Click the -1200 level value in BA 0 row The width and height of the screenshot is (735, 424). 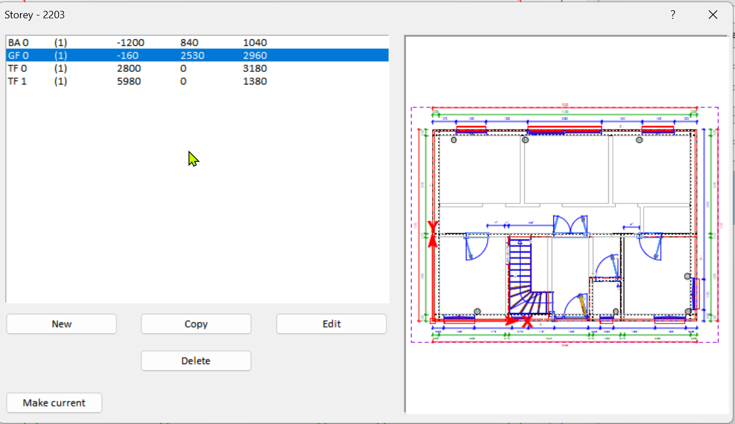click(130, 43)
